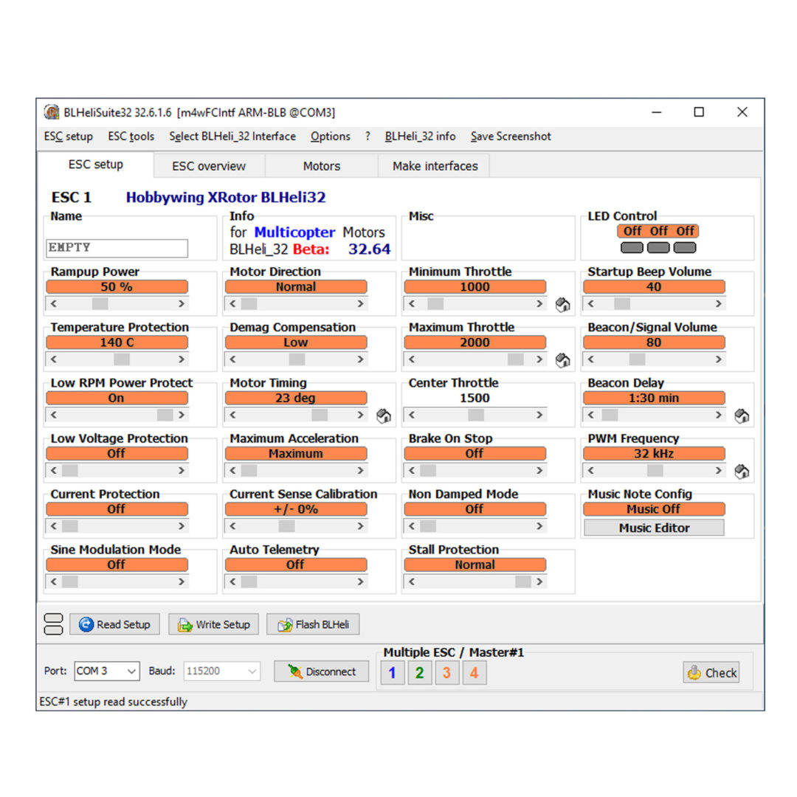Click the Stall Protection slider thumb
This screenshot has height=797, width=797.
click(x=523, y=582)
